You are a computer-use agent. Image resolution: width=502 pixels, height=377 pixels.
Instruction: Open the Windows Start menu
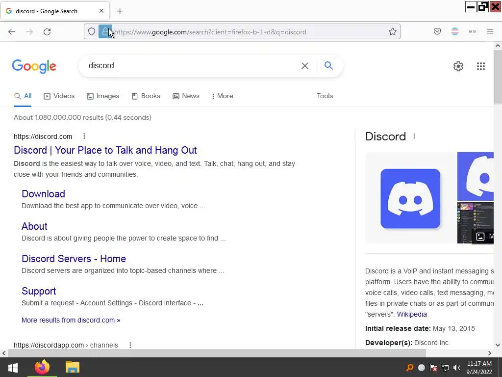(x=13, y=367)
